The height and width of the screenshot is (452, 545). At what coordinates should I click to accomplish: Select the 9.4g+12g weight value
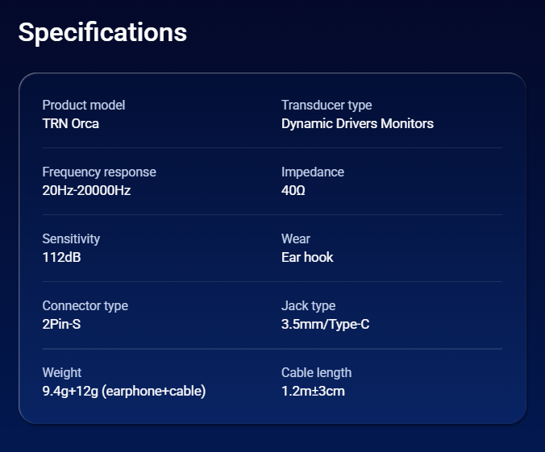[x=124, y=392]
